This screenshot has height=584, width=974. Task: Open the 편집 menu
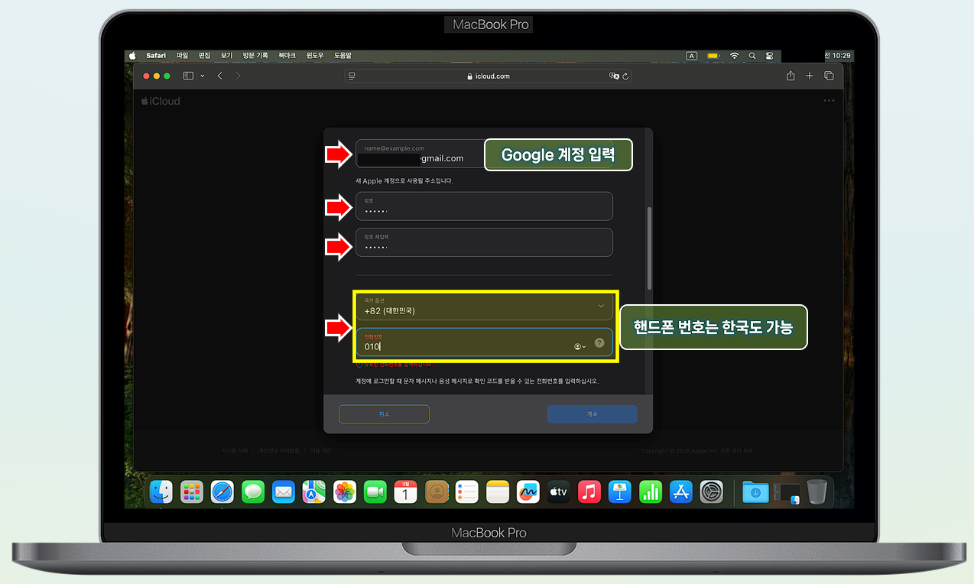tap(204, 56)
